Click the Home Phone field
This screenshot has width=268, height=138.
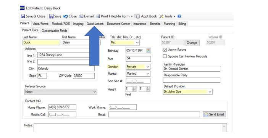tap(62, 107)
